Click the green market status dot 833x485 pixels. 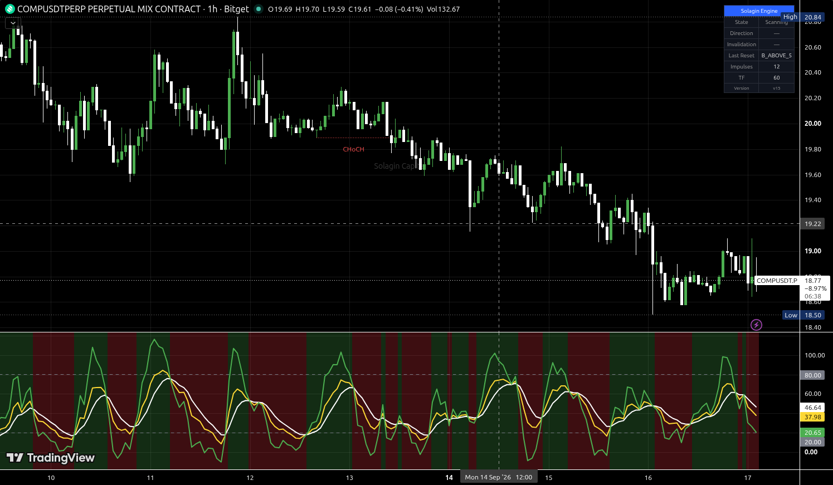coord(259,9)
